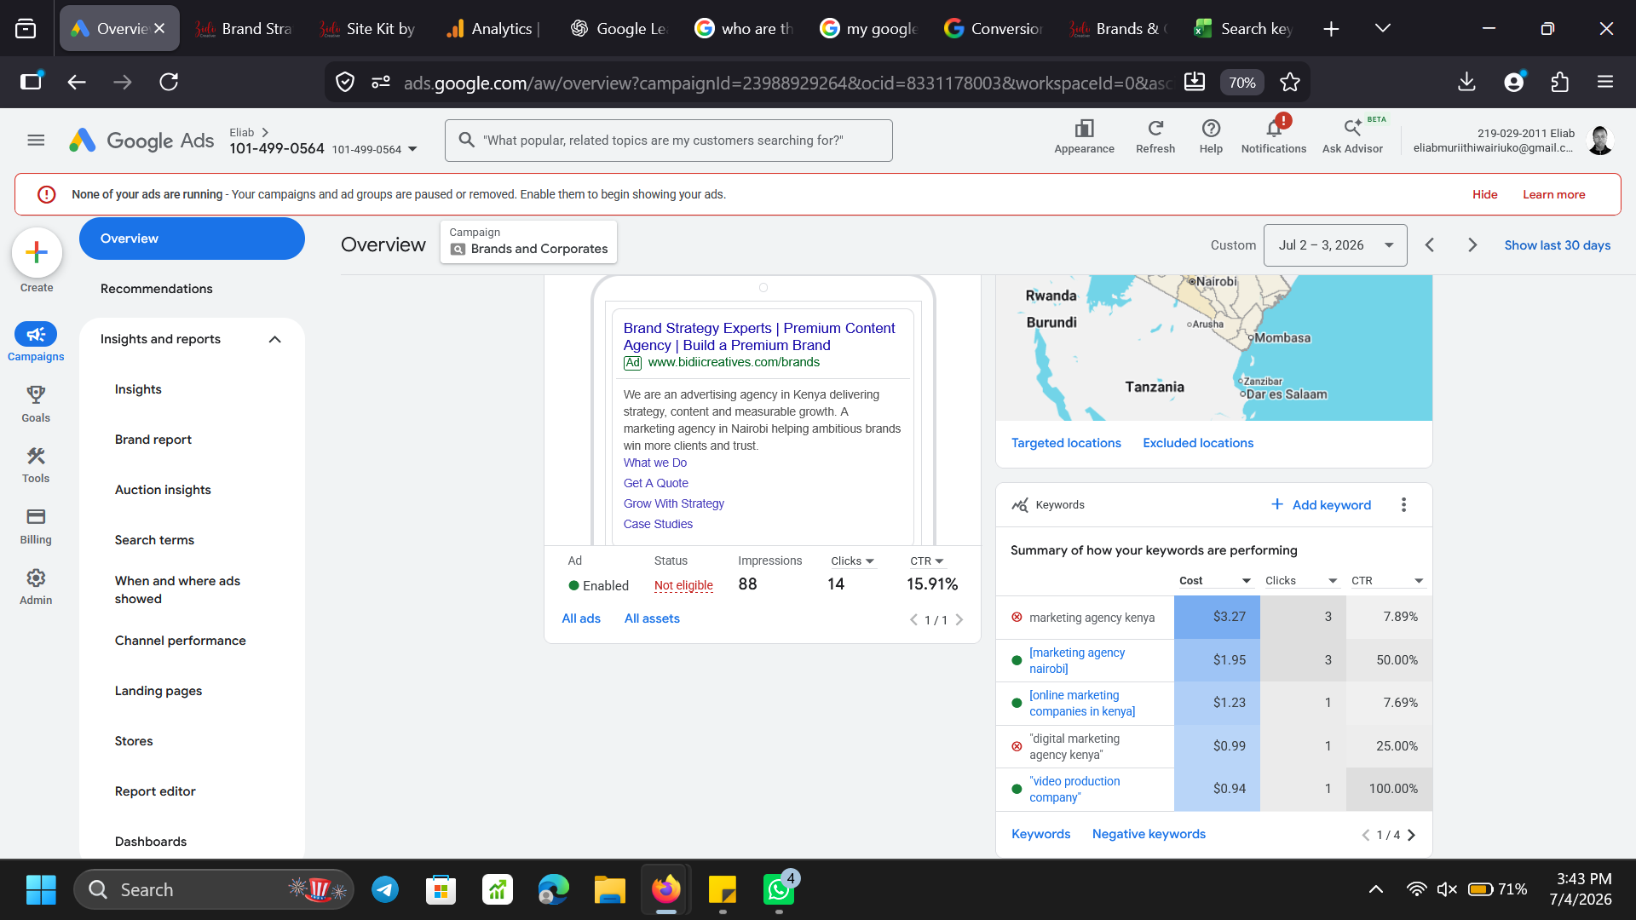Open the All ads link
This screenshot has width=1636, height=920.
581,618
